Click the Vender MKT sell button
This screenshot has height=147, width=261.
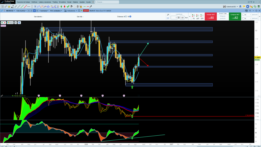coord(211,17)
